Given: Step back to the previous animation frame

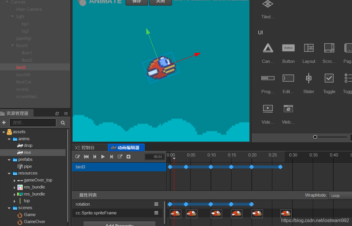Looking at the screenshot, I should pos(95,156).
